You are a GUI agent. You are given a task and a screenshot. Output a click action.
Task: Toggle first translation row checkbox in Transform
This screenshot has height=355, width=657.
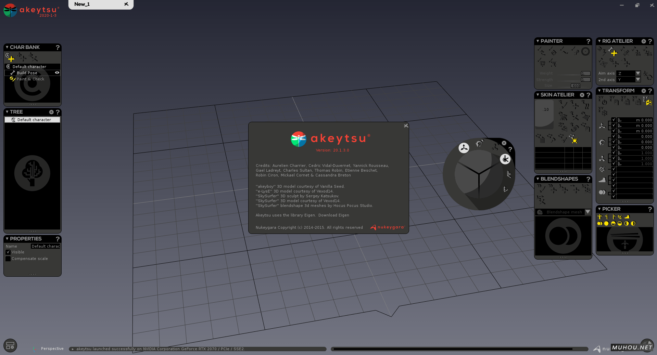614,120
